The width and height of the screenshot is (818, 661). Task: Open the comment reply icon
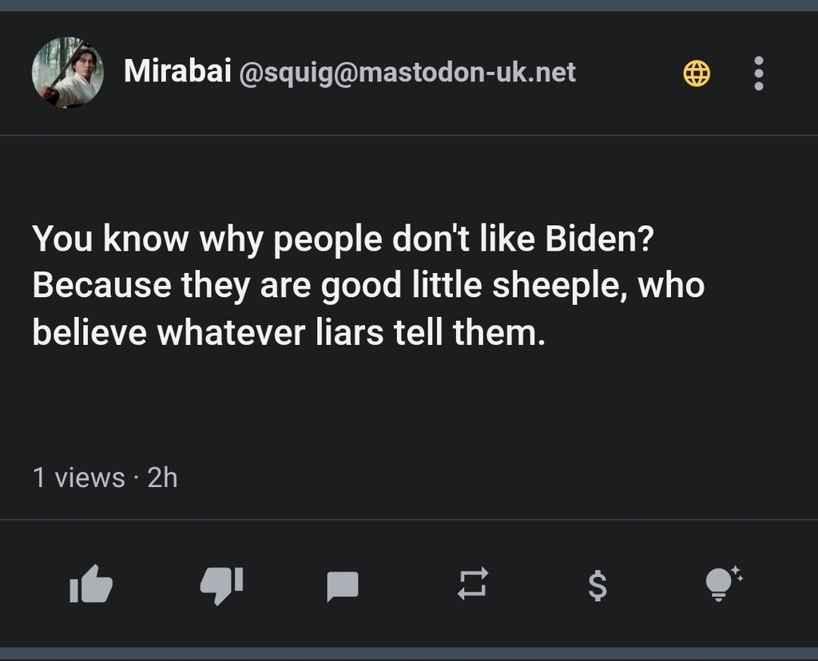click(343, 587)
